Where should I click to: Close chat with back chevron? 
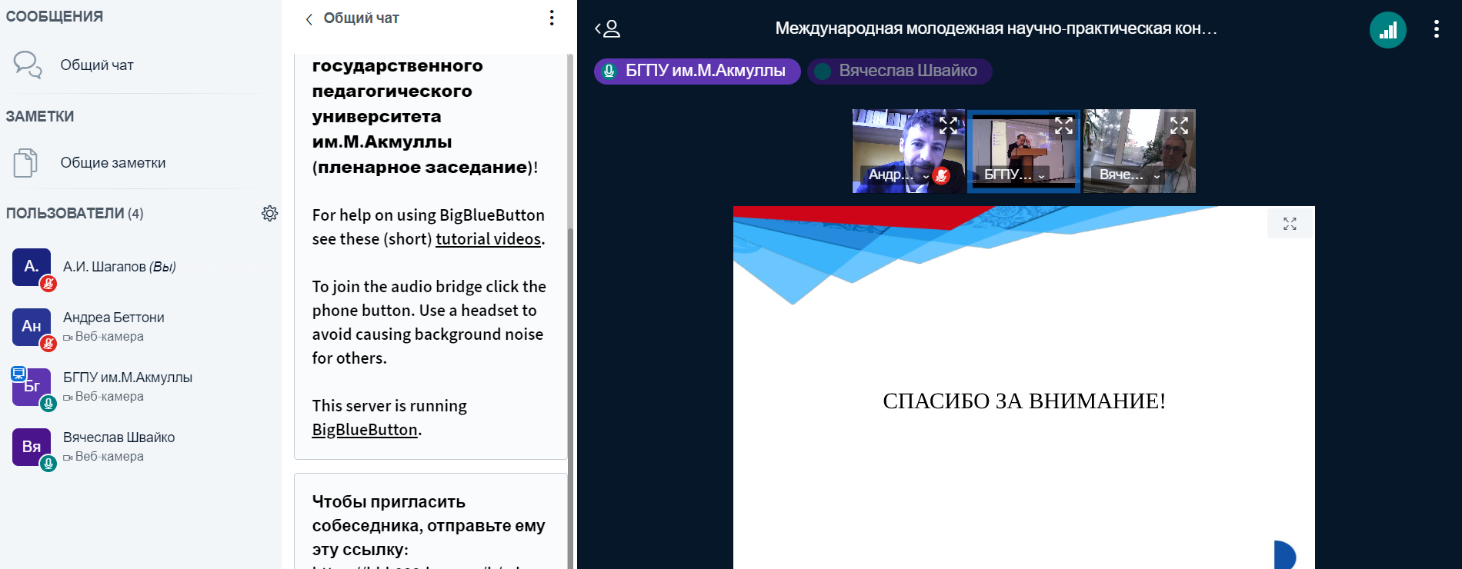[x=309, y=19]
